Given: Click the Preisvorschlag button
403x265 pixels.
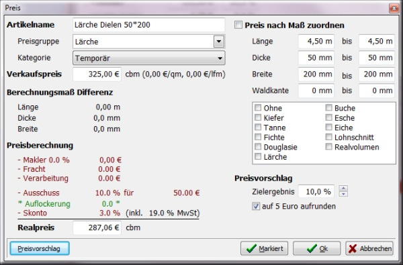Looking at the screenshot, I should pyautogui.click(x=40, y=249).
